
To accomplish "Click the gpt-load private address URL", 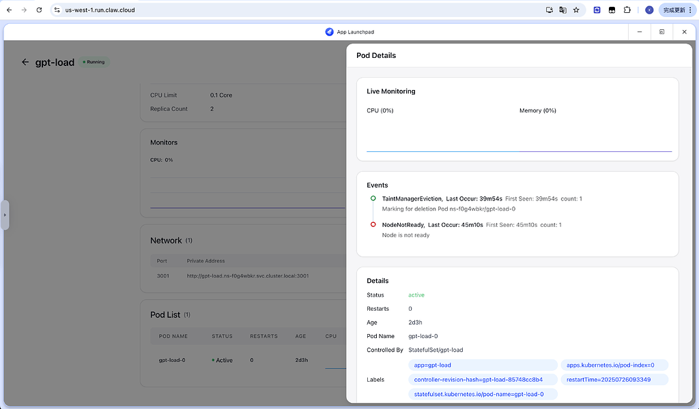I will coord(248,276).
